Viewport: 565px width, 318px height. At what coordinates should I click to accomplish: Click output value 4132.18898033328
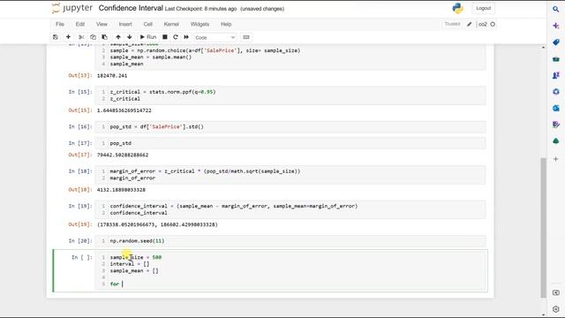click(121, 190)
